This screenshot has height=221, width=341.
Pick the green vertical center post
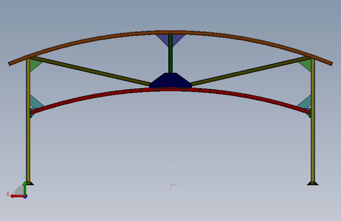click(x=171, y=53)
